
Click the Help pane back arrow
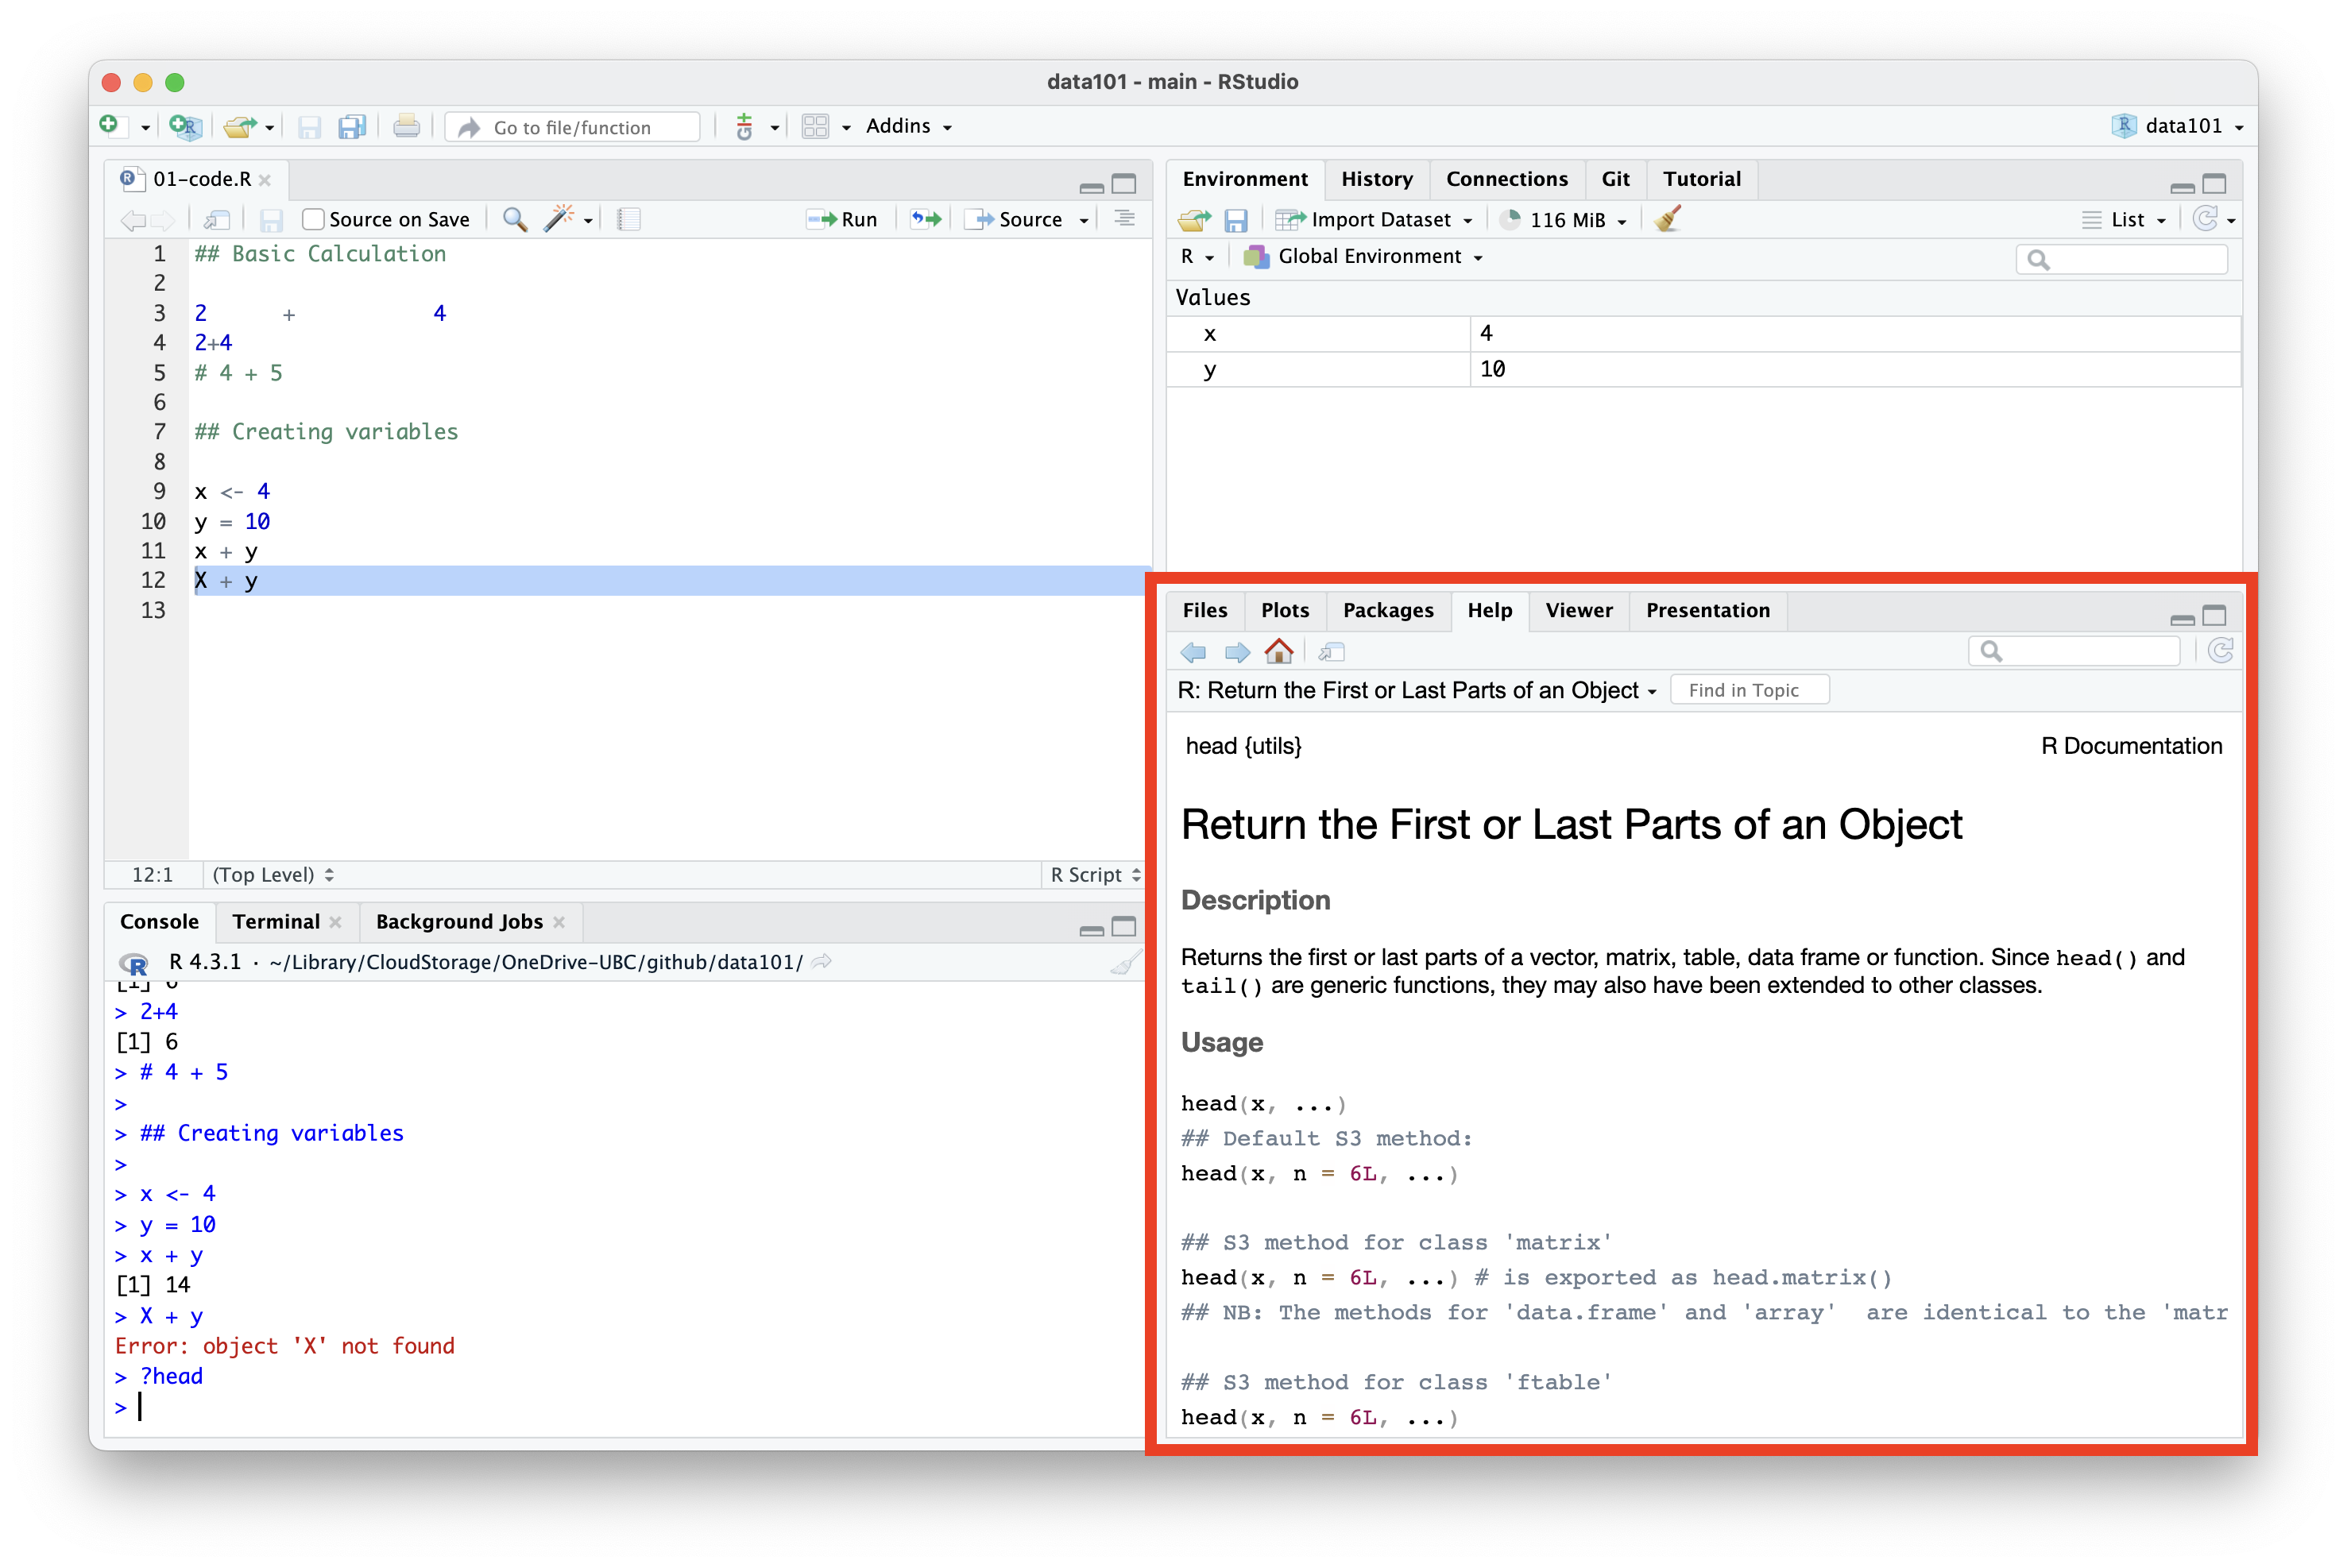[x=1193, y=652]
